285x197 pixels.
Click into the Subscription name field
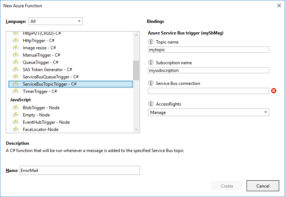pos(208,70)
